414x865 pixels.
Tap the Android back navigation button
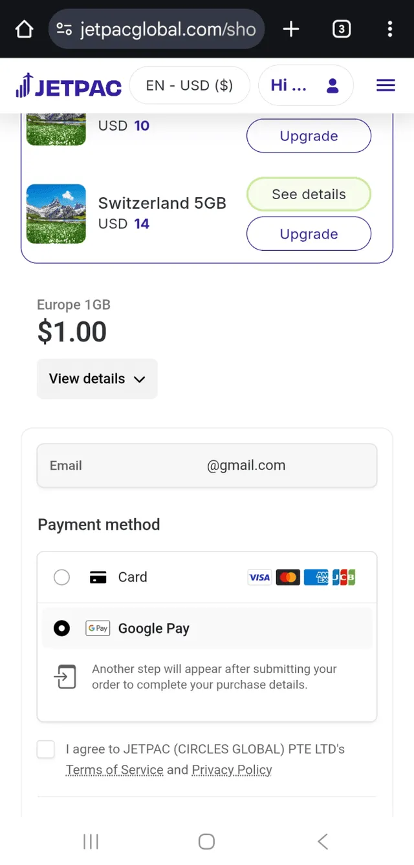pyautogui.click(x=323, y=841)
